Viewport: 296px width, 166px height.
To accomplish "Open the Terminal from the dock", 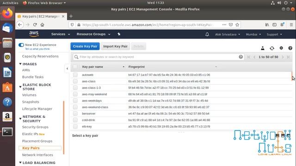I will [7, 132].
